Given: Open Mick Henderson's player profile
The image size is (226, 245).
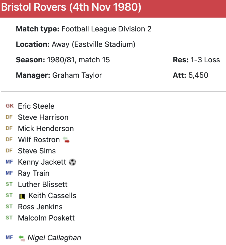Looking at the screenshot, I should [x=46, y=128].
